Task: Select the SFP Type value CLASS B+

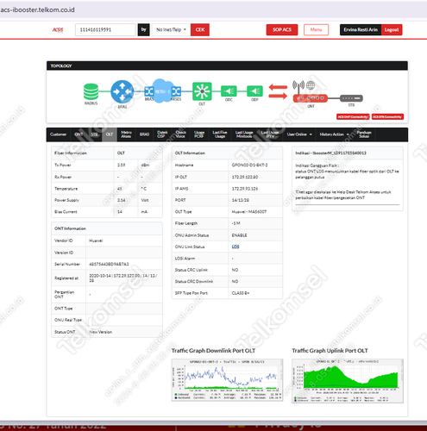Action: [x=241, y=293]
